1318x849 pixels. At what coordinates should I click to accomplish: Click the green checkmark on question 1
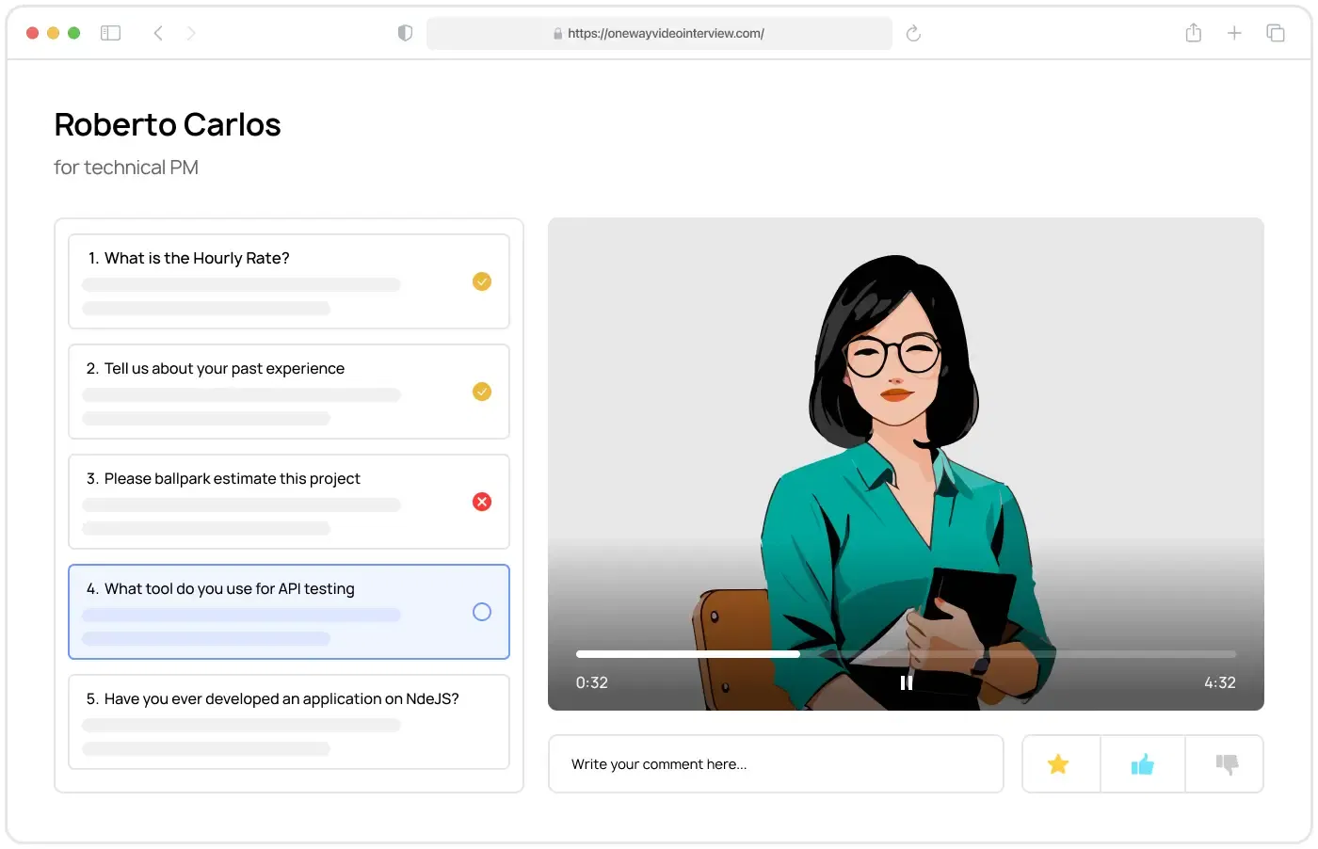482,280
